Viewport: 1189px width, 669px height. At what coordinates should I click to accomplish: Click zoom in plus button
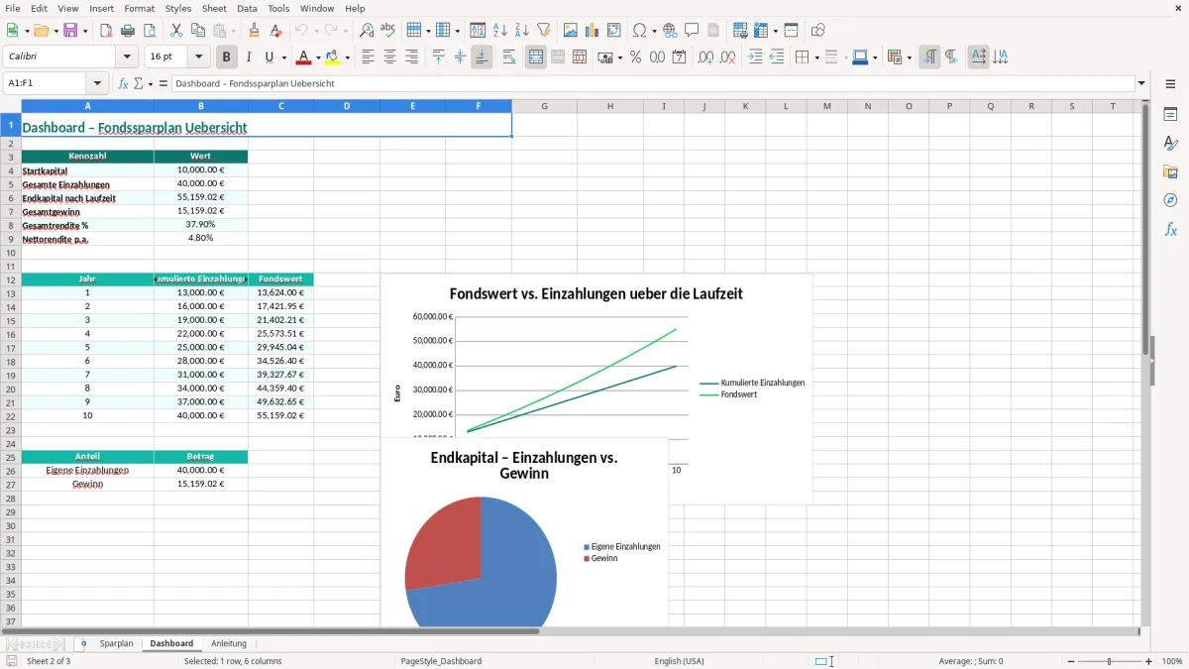tap(1148, 661)
